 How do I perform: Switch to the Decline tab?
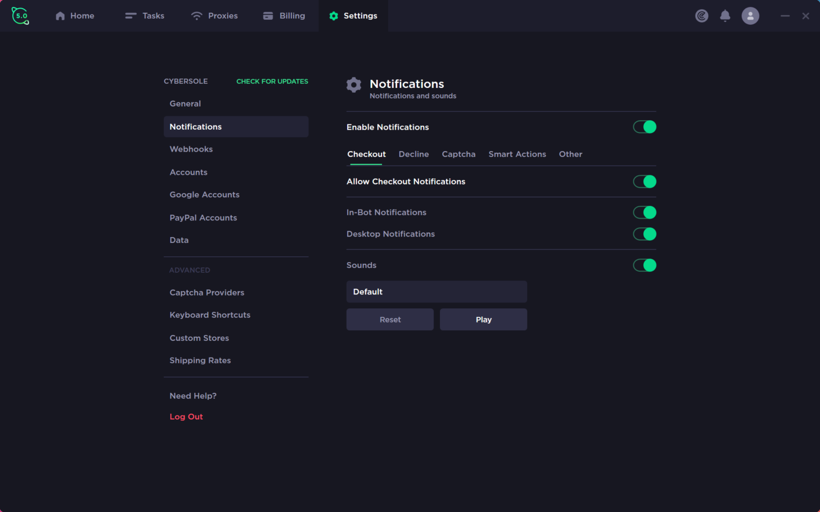(x=414, y=154)
